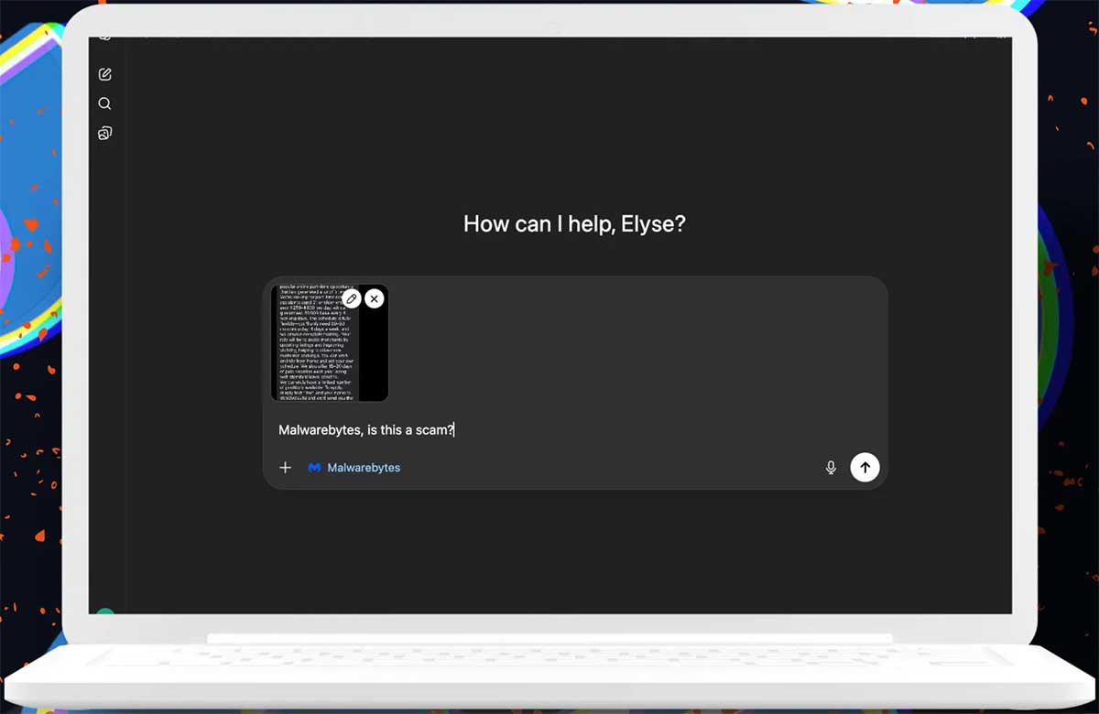Click inside the message input field
Image resolution: width=1099 pixels, height=714 pixels.
pyautogui.click(x=549, y=429)
